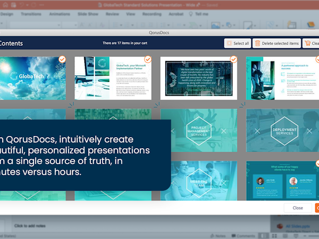Image resolution: width=319 pixels, height=239 pixels.
Task: Open the Transitions ribbon tab
Action: point(31,14)
